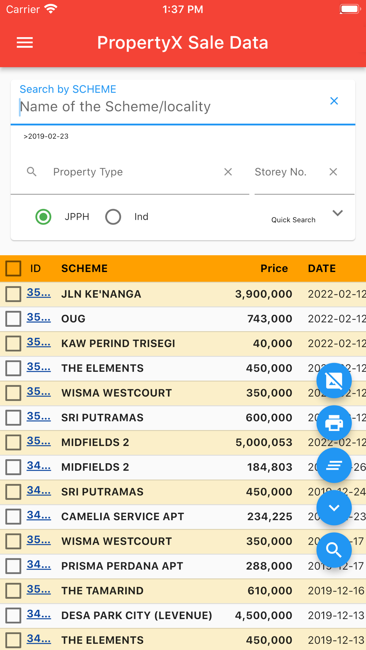Check the select-all checkbox in header

14,268
